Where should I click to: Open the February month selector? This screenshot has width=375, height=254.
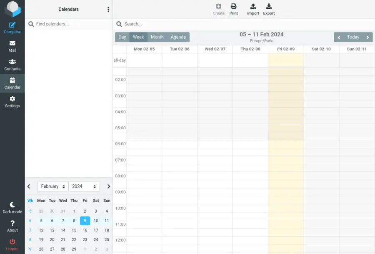[52, 186]
